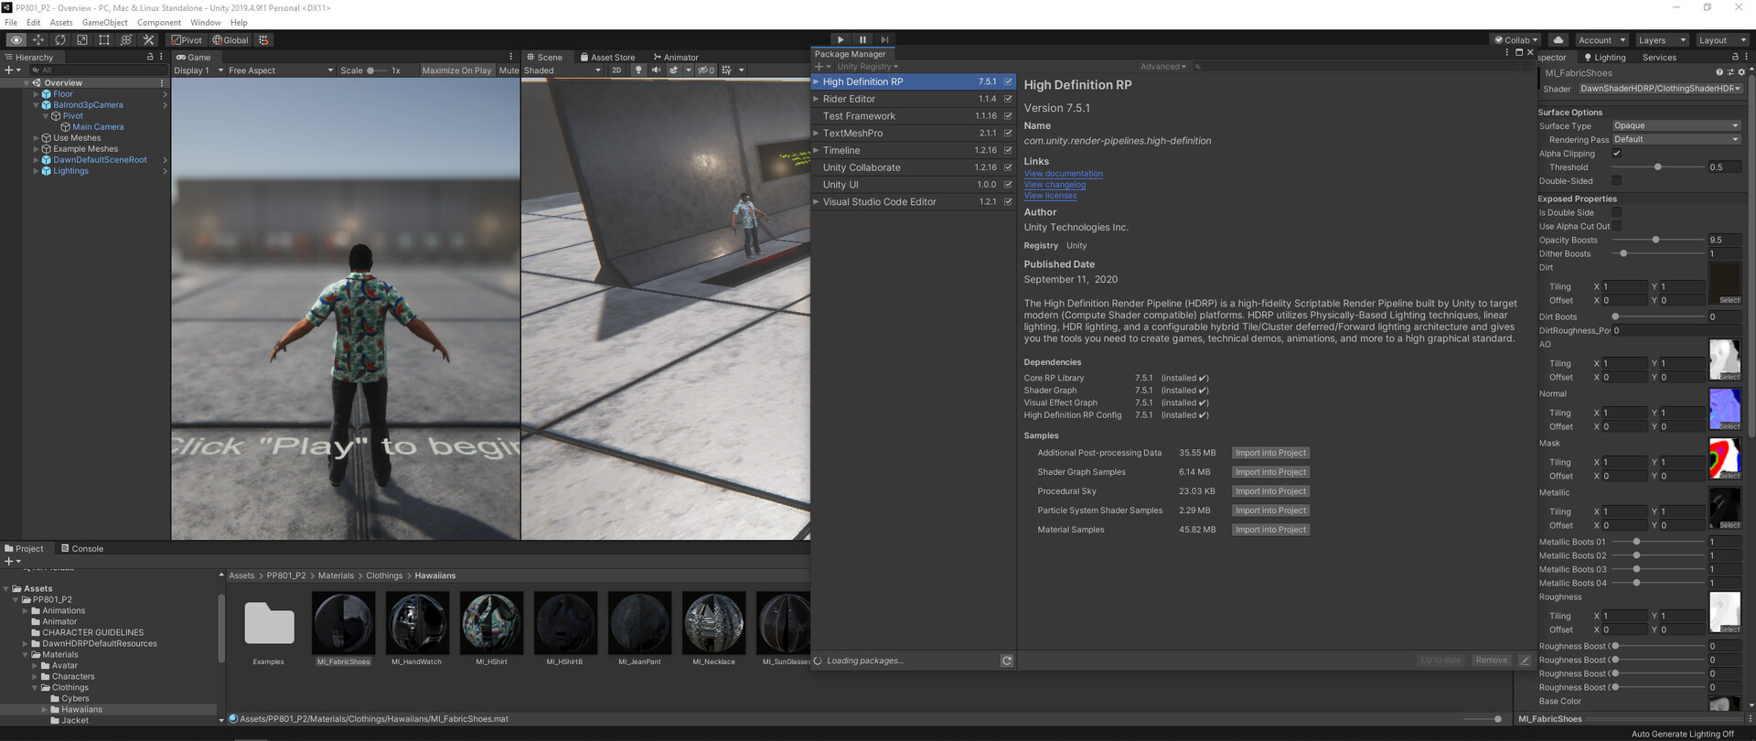Screen dimensions: 1756x741
Task: Collapse the Materials folder in Project
Action: pyautogui.click(x=26, y=655)
